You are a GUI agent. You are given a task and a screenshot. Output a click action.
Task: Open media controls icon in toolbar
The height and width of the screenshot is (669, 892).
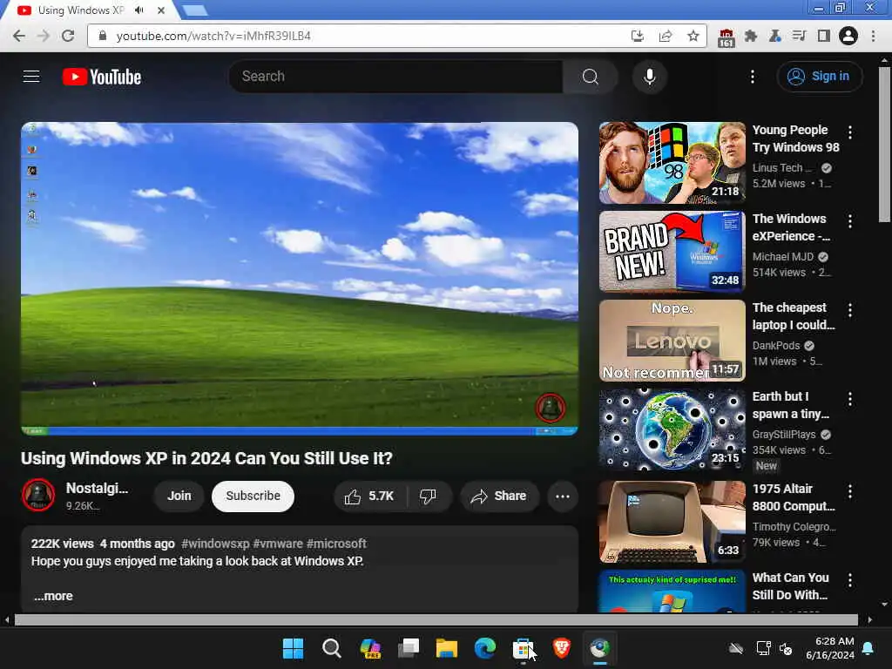click(800, 36)
